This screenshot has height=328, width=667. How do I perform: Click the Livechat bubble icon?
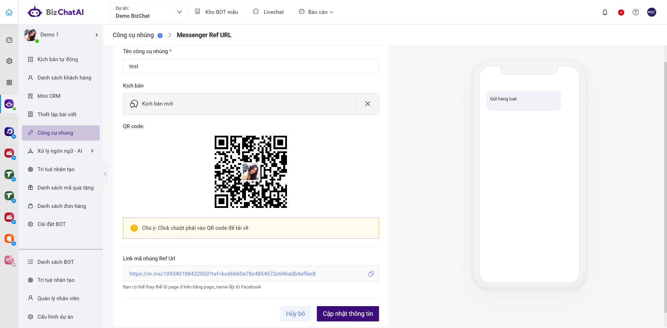pos(256,11)
